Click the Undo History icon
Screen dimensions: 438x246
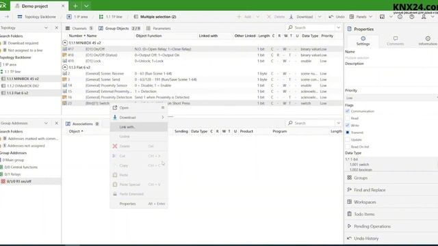click(349, 238)
